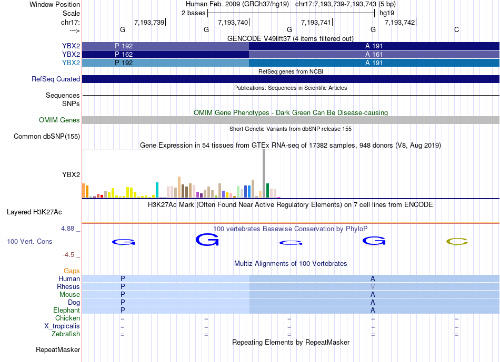Image resolution: width=500 pixels, height=362 pixels.
Task: Click the A 161 codon block
Action: [x=374, y=54]
